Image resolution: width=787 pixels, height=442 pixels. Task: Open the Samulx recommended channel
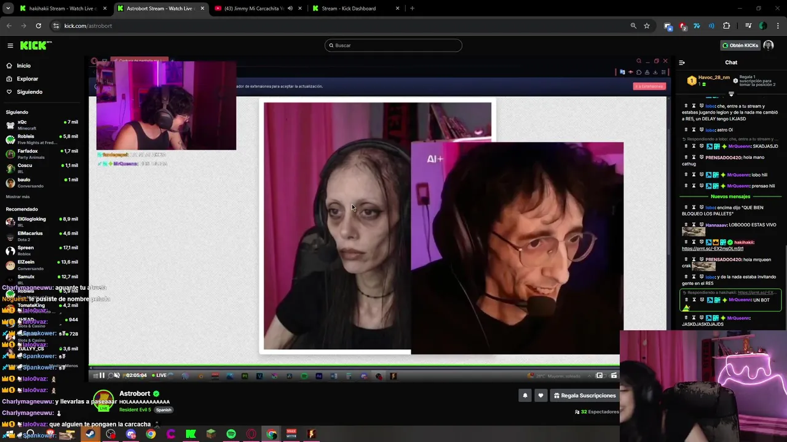point(42,279)
